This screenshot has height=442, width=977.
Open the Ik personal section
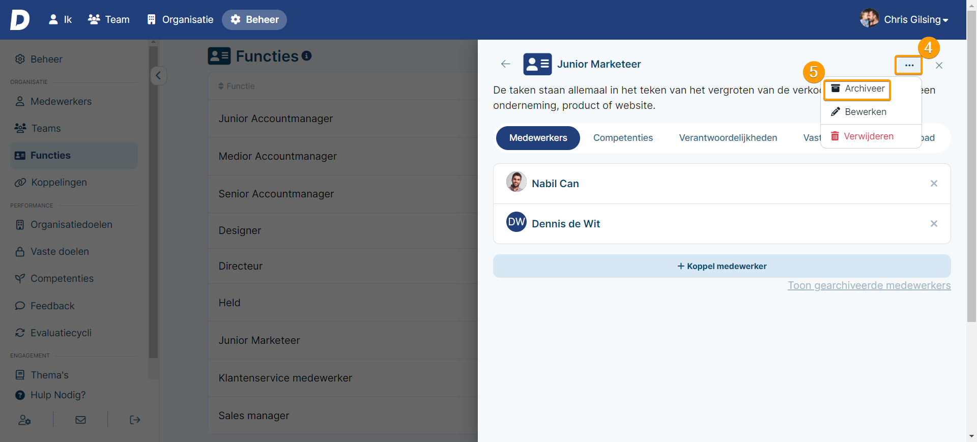pyautogui.click(x=60, y=20)
